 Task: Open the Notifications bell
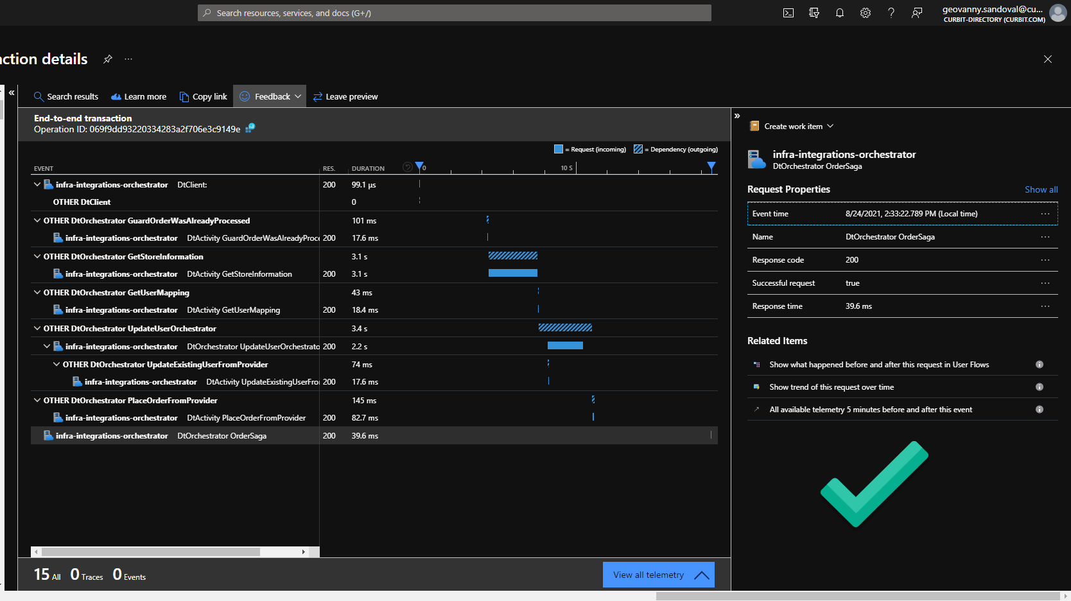[x=839, y=12]
